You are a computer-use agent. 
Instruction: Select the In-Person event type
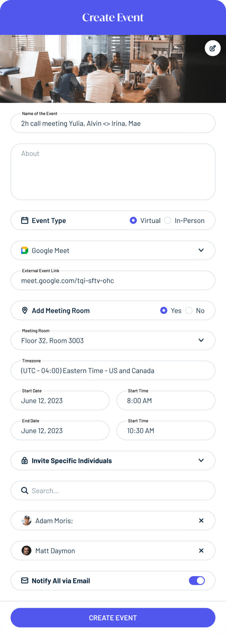tap(168, 221)
